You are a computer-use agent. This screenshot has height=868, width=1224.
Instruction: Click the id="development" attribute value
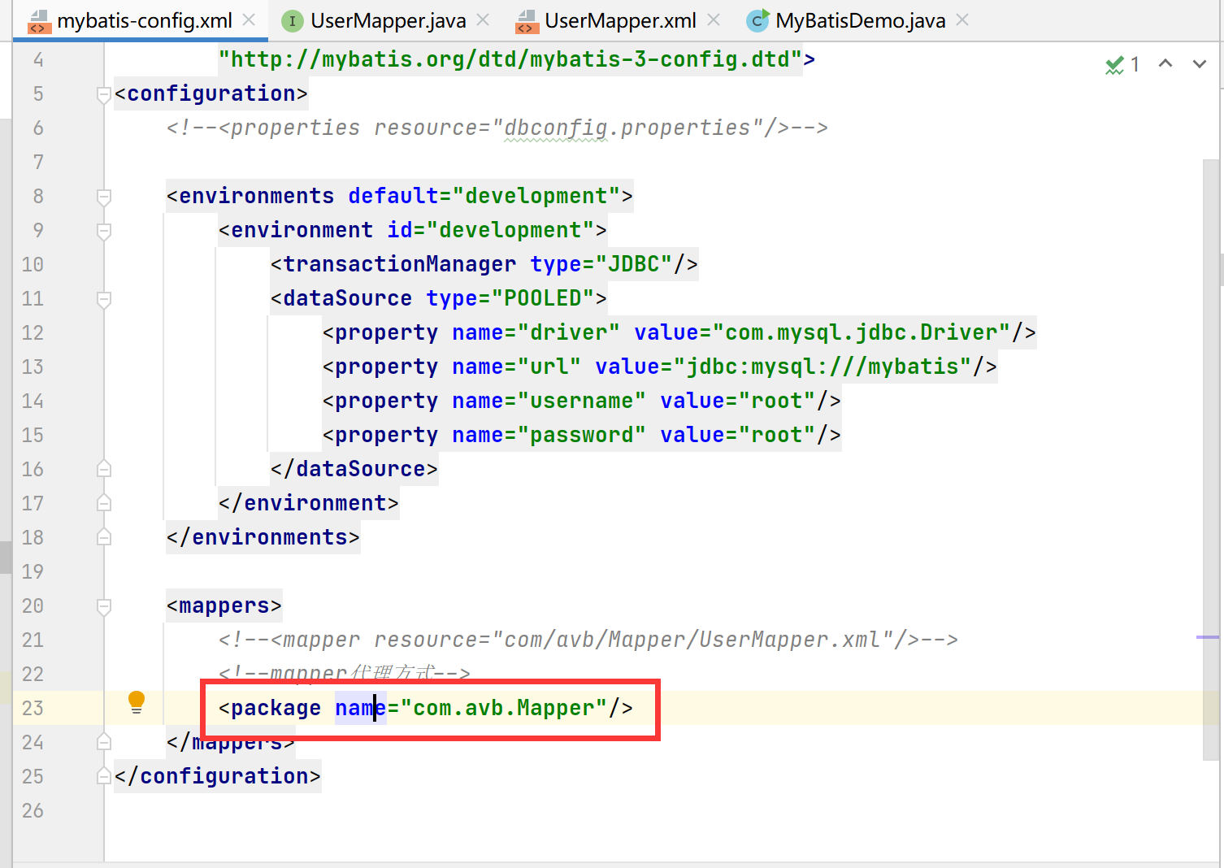(x=510, y=230)
